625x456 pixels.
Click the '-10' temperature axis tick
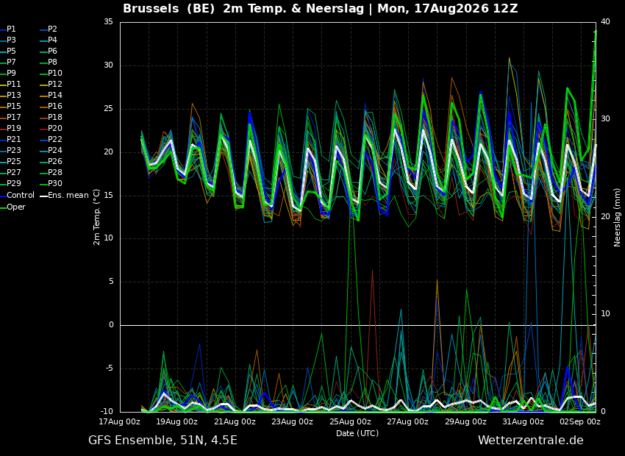click(x=107, y=411)
